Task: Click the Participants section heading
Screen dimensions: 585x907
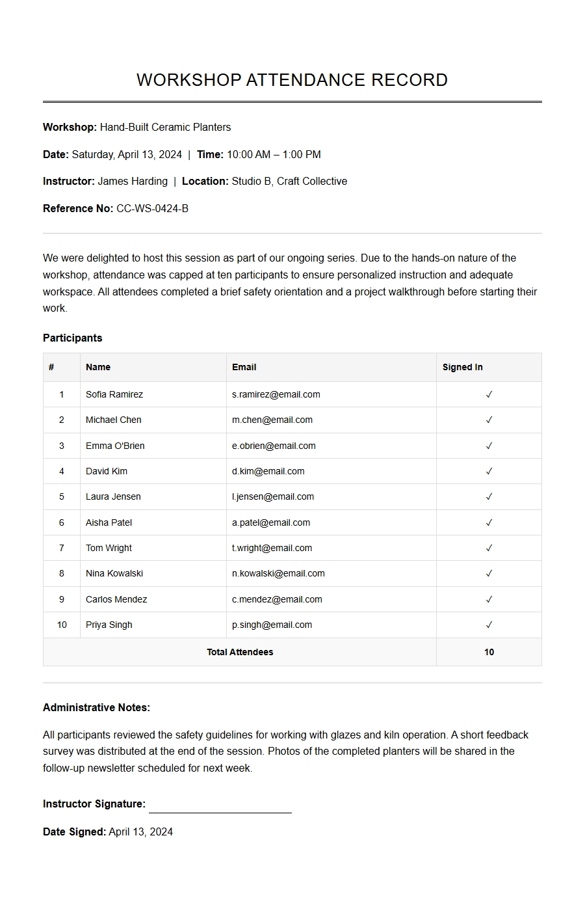Action: click(72, 338)
